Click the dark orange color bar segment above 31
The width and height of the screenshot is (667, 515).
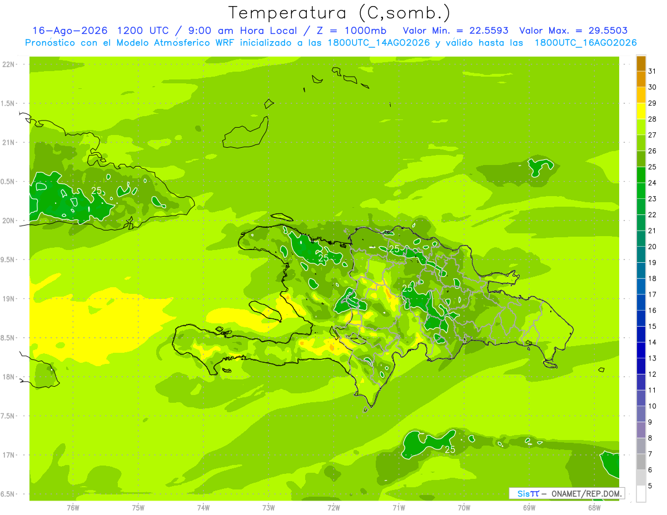tap(641, 63)
